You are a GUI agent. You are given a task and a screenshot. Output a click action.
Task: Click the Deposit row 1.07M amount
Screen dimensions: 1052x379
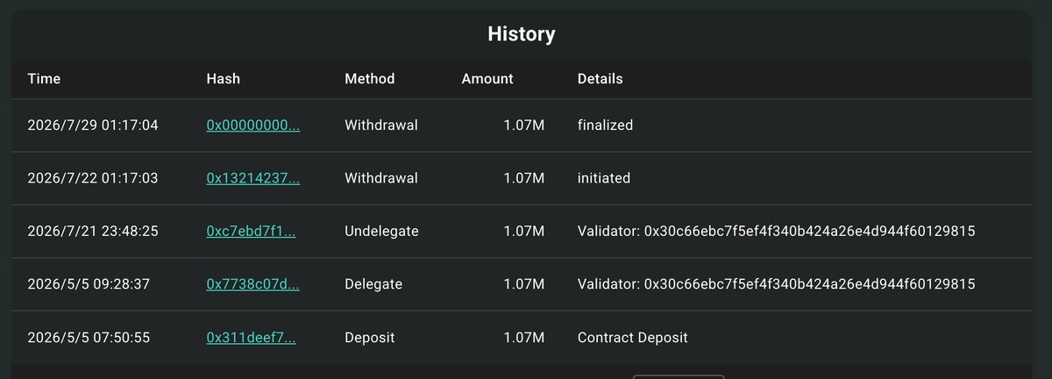point(524,338)
